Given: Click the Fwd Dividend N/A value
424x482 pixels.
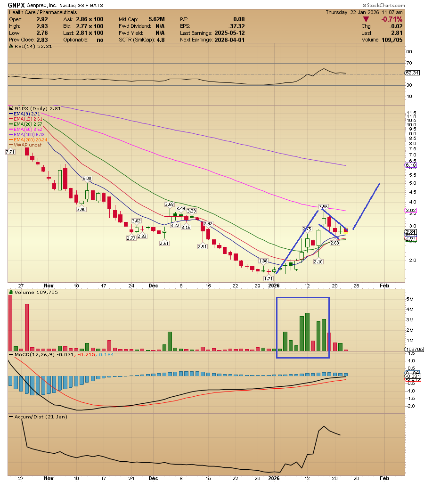Looking at the screenshot, I should click(160, 26).
